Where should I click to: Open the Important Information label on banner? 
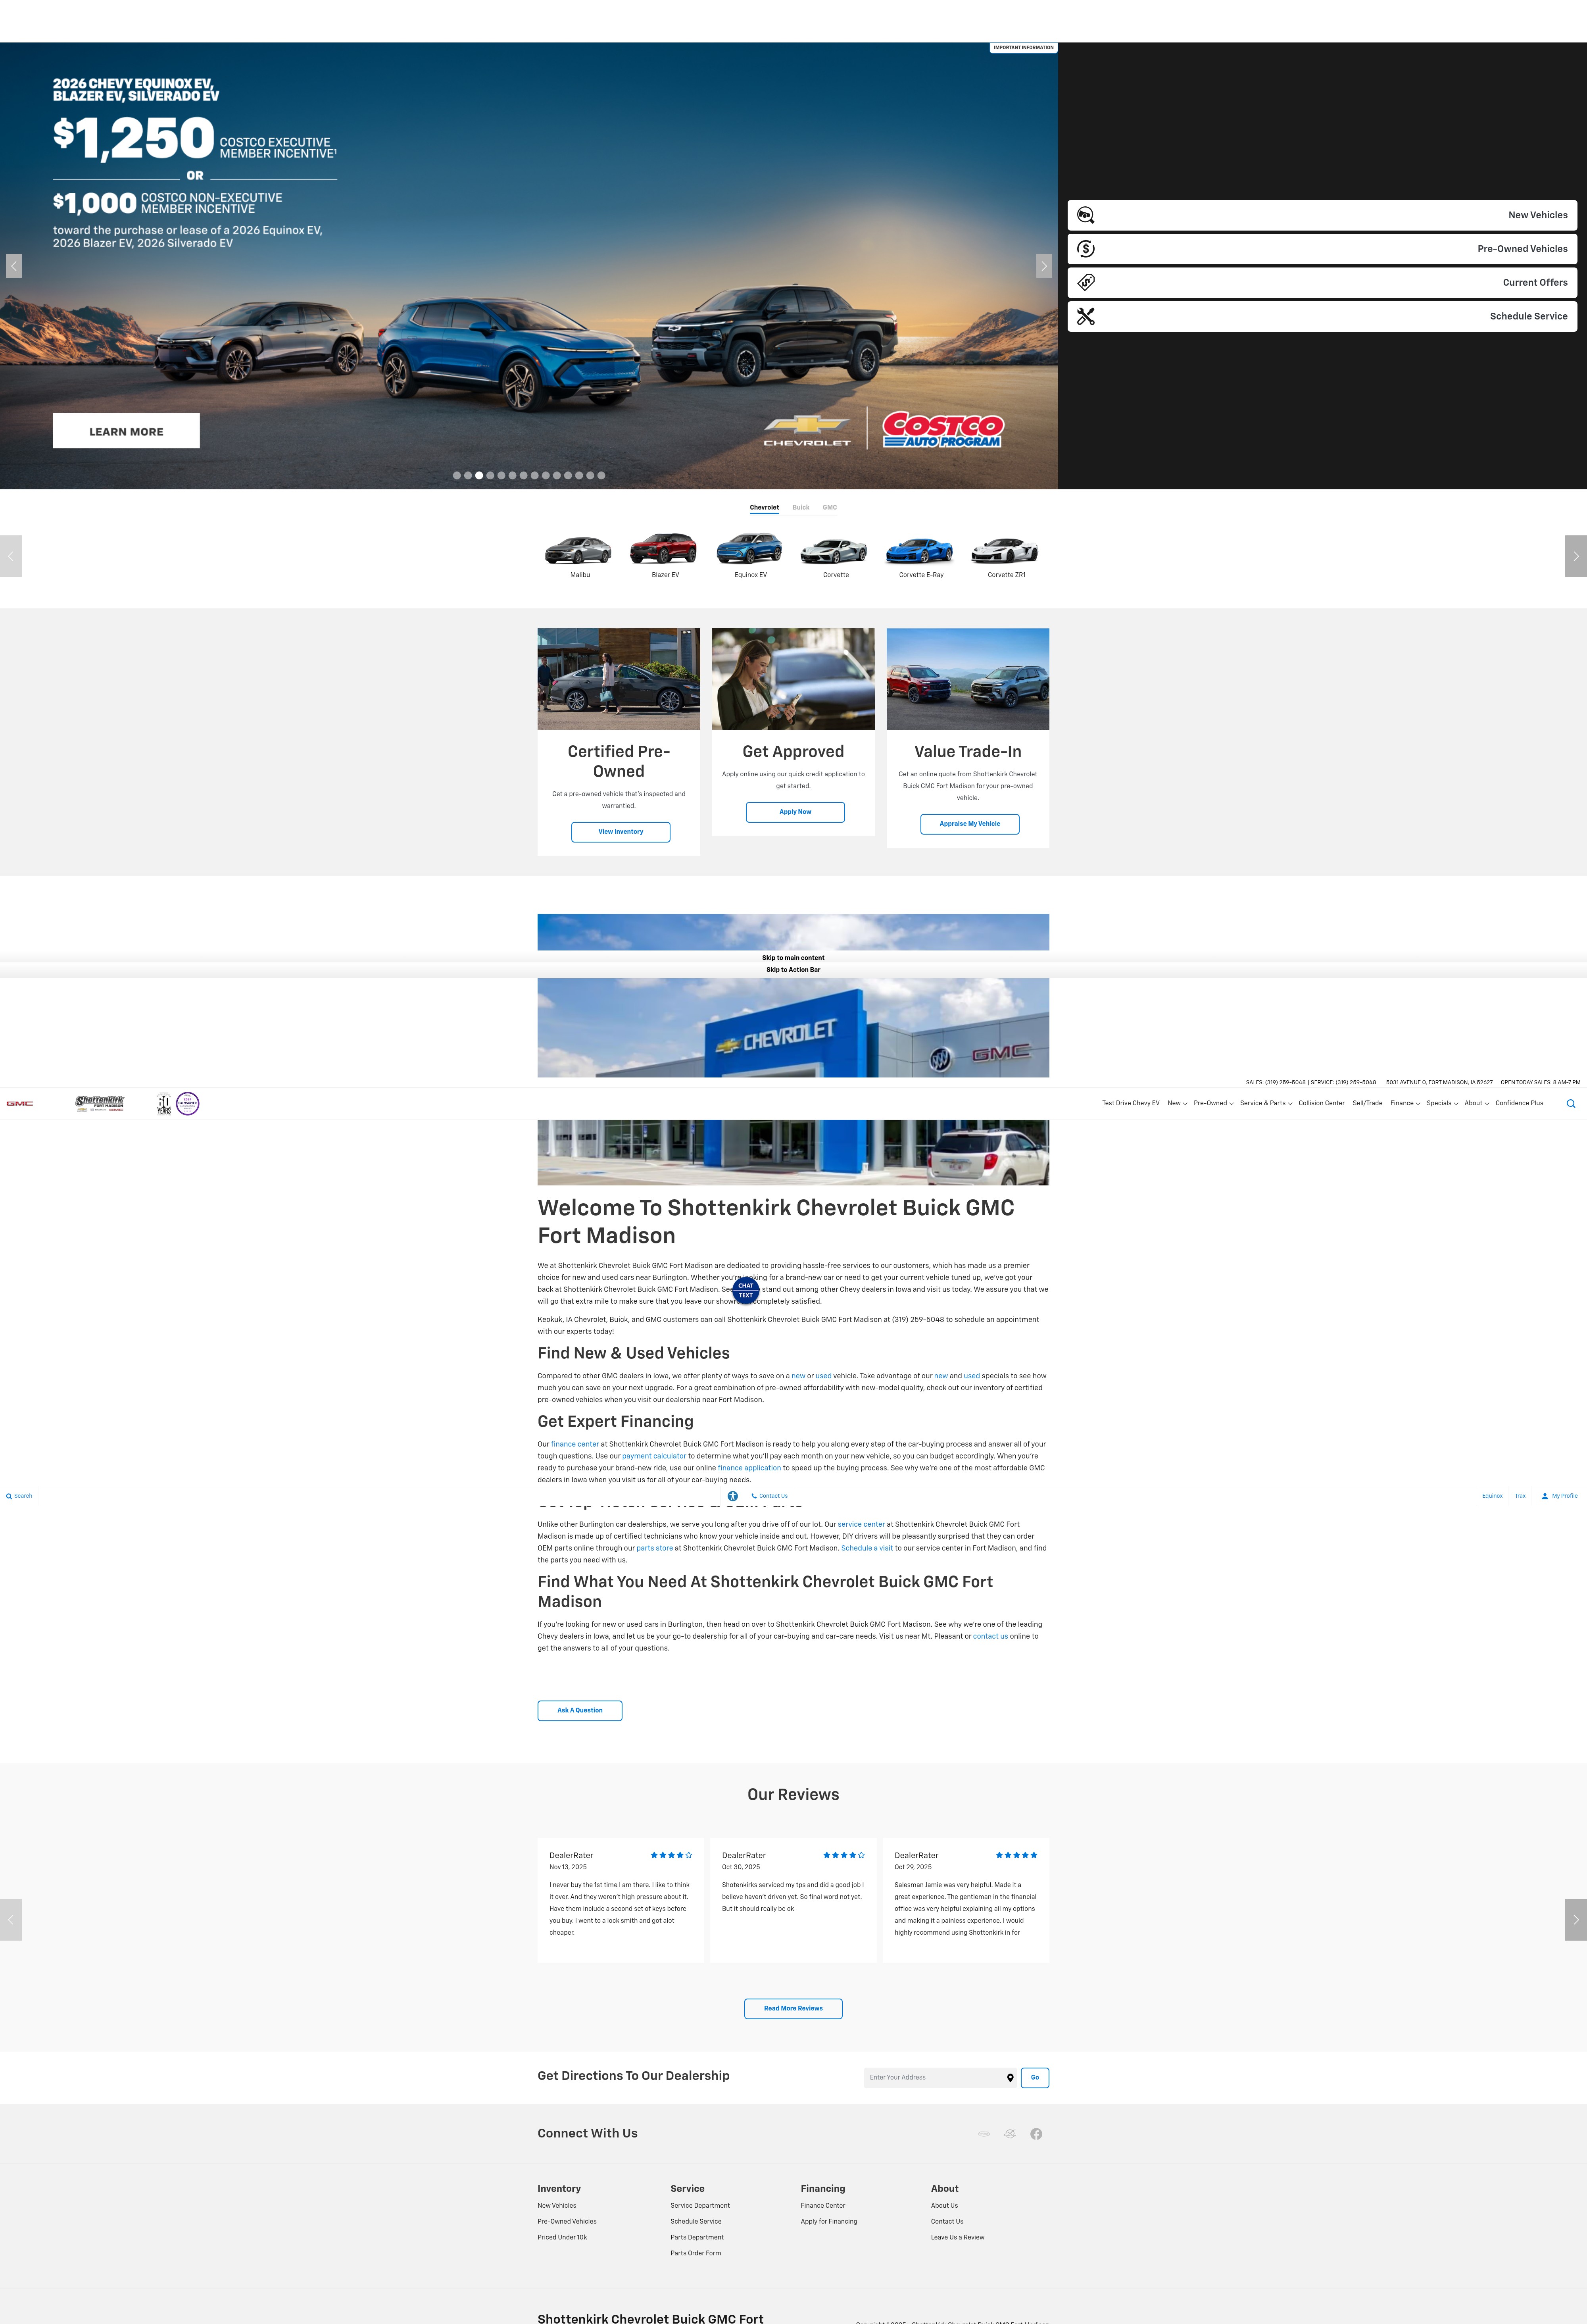pyautogui.click(x=1024, y=48)
